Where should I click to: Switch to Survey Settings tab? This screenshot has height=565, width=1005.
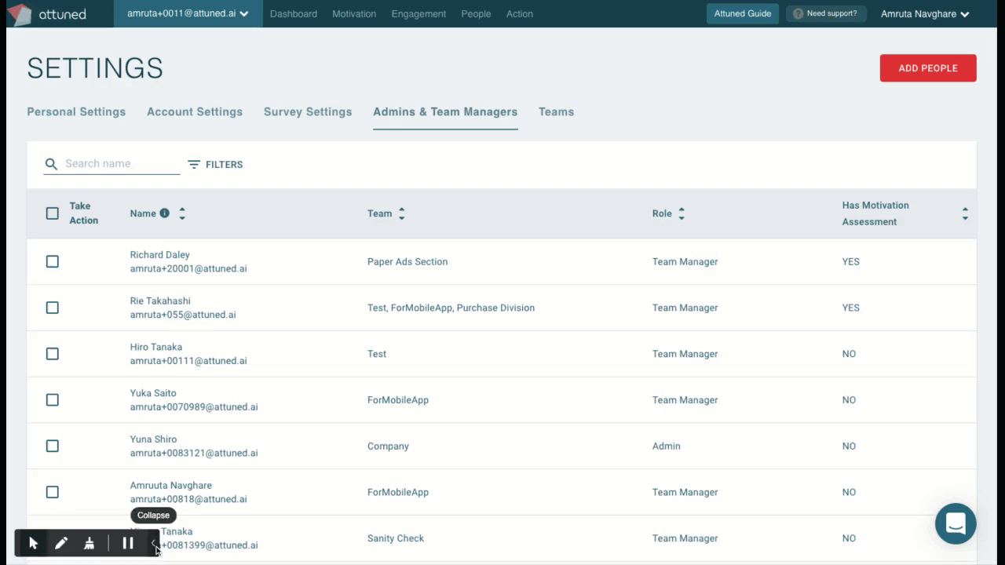pos(308,112)
